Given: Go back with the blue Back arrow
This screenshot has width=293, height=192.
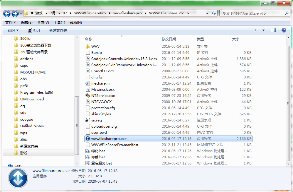Looking at the screenshot, I should click(7, 13).
